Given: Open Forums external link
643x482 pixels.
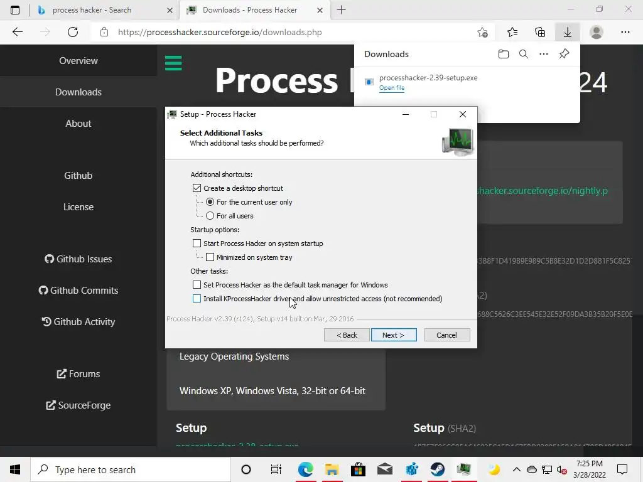Looking at the screenshot, I should [x=78, y=374].
